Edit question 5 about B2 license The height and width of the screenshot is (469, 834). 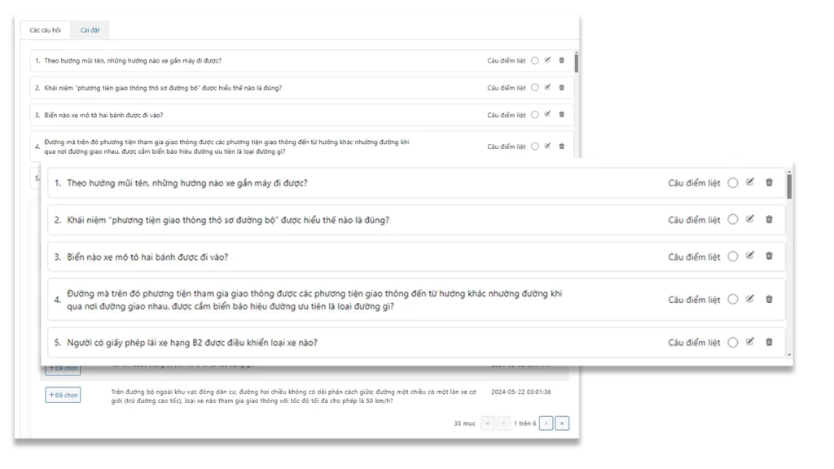coord(750,342)
